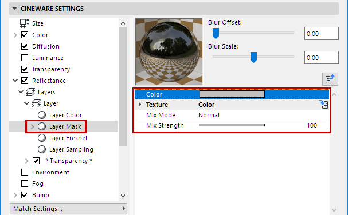
Task: Toggle the Bump channel checkbox
Action: (x=25, y=195)
